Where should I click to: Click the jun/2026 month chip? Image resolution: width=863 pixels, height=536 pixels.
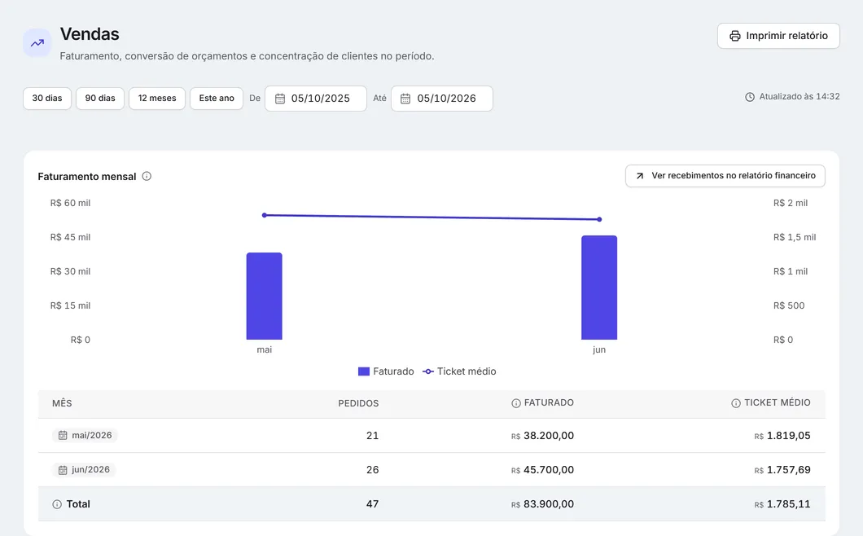tap(84, 470)
